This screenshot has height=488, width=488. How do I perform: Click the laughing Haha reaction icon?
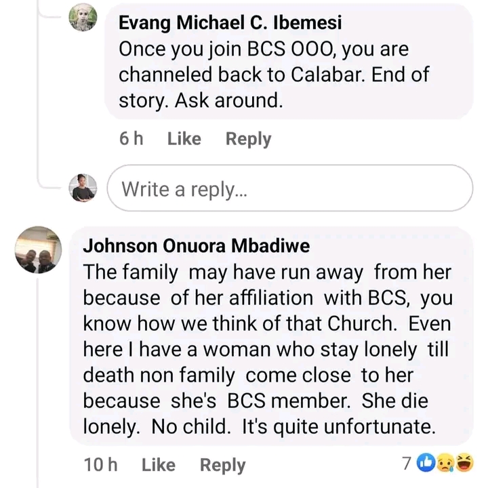click(x=463, y=464)
